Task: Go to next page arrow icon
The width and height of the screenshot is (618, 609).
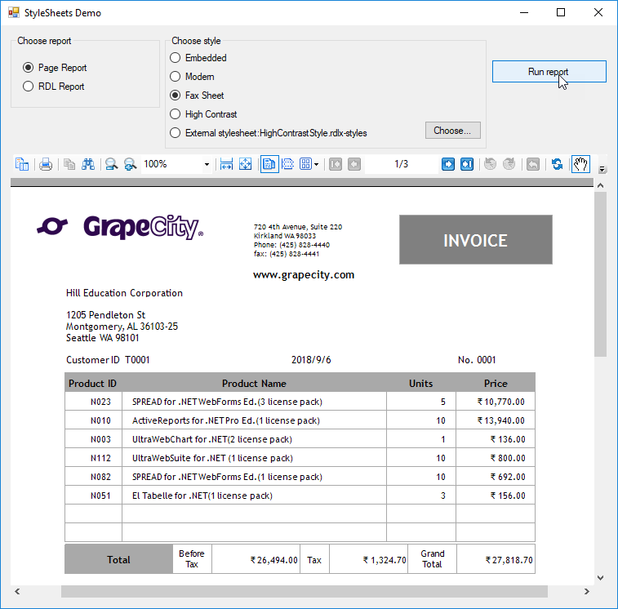Action: coord(448,164)
